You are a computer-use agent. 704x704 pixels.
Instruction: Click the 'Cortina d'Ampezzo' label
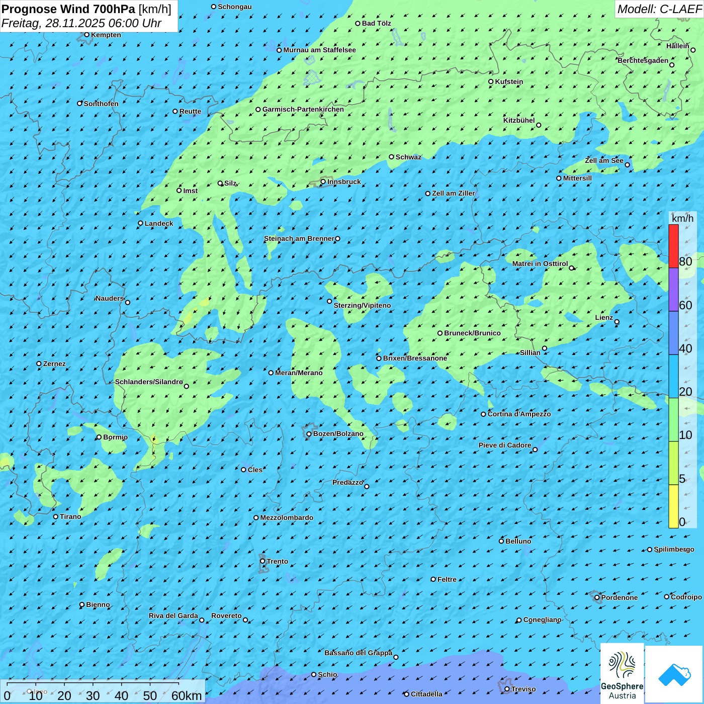(519, 414)
